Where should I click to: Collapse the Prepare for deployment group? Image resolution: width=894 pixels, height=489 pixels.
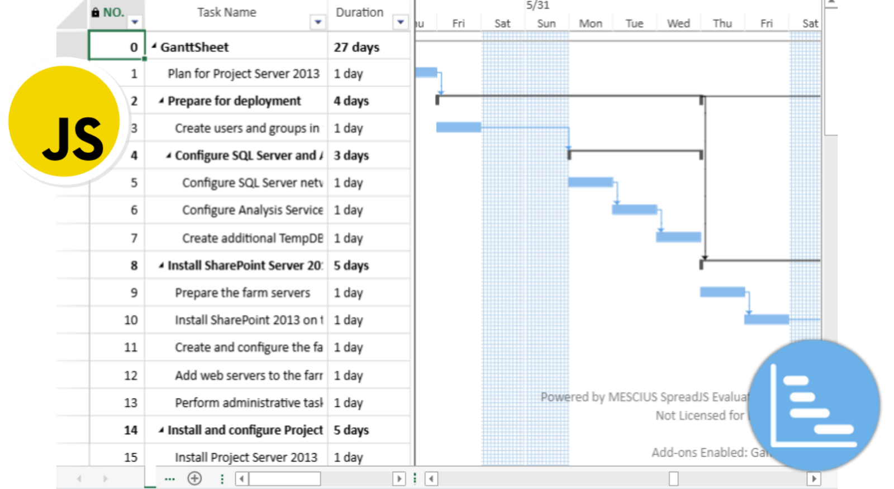click(161, 100)
